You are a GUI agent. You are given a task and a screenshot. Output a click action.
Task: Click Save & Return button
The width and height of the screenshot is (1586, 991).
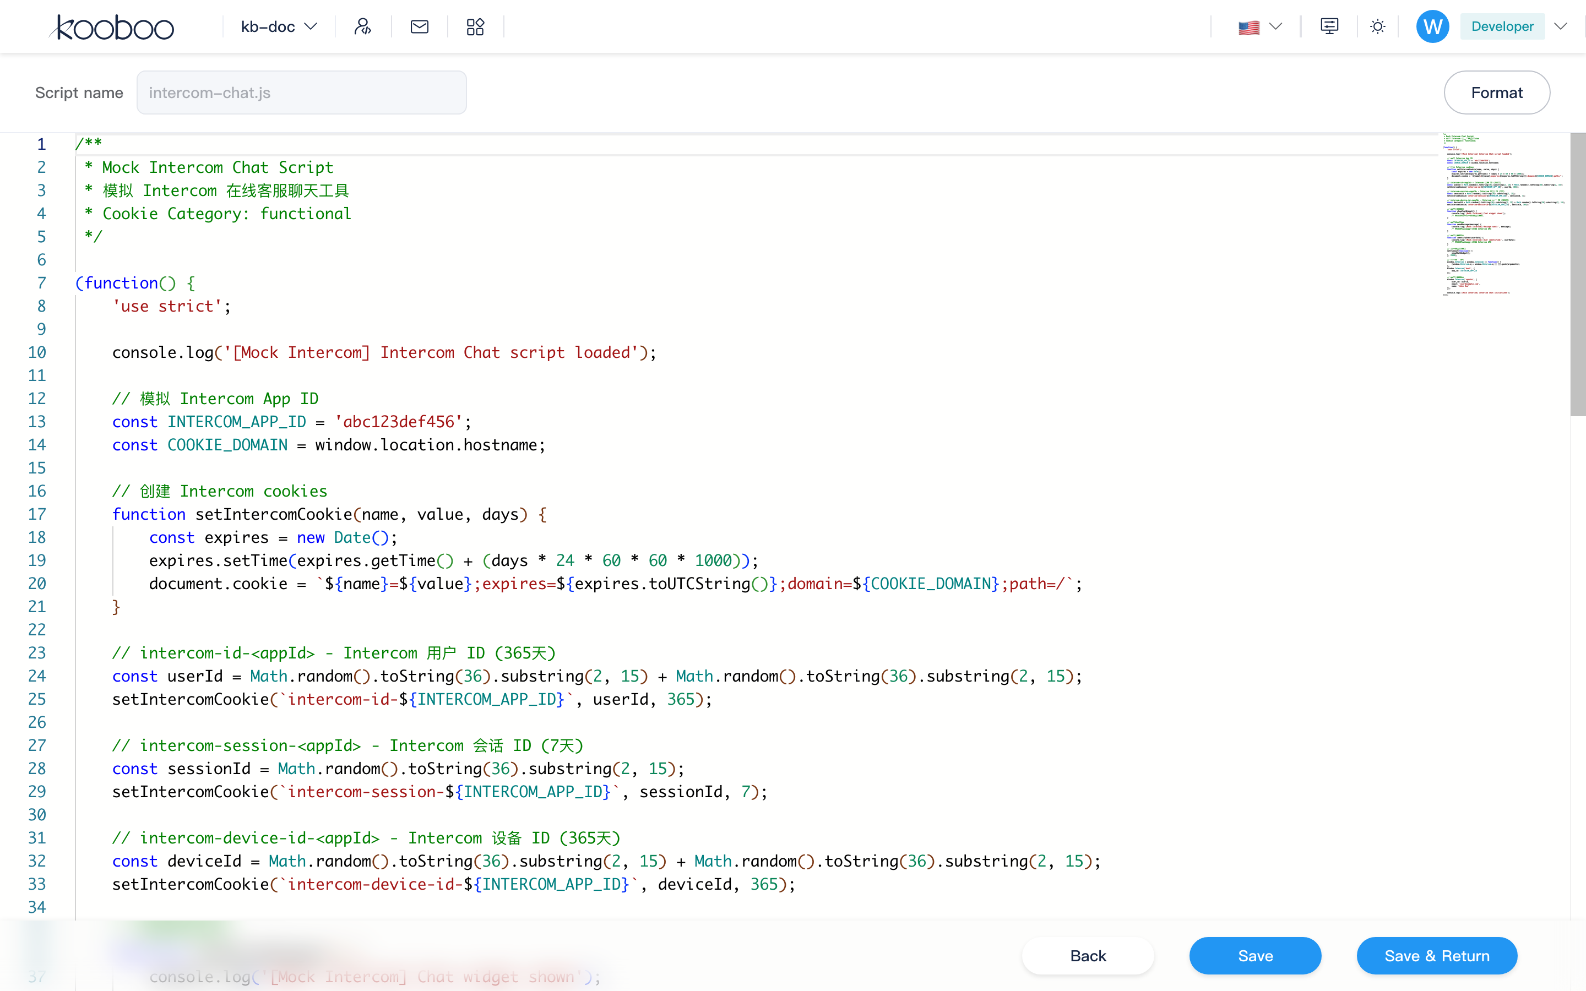point(1437,956)
